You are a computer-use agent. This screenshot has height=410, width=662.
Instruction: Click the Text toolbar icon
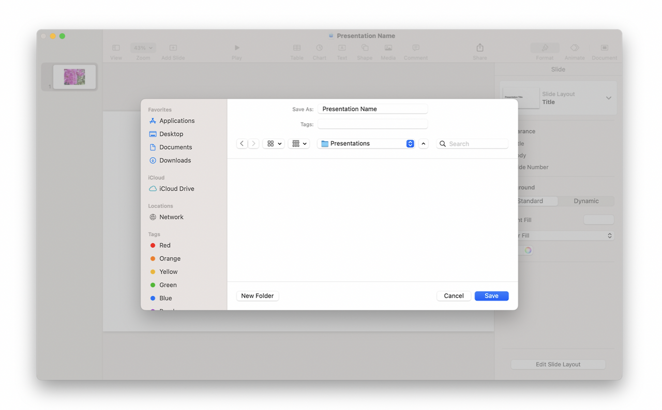pos(342,48)
